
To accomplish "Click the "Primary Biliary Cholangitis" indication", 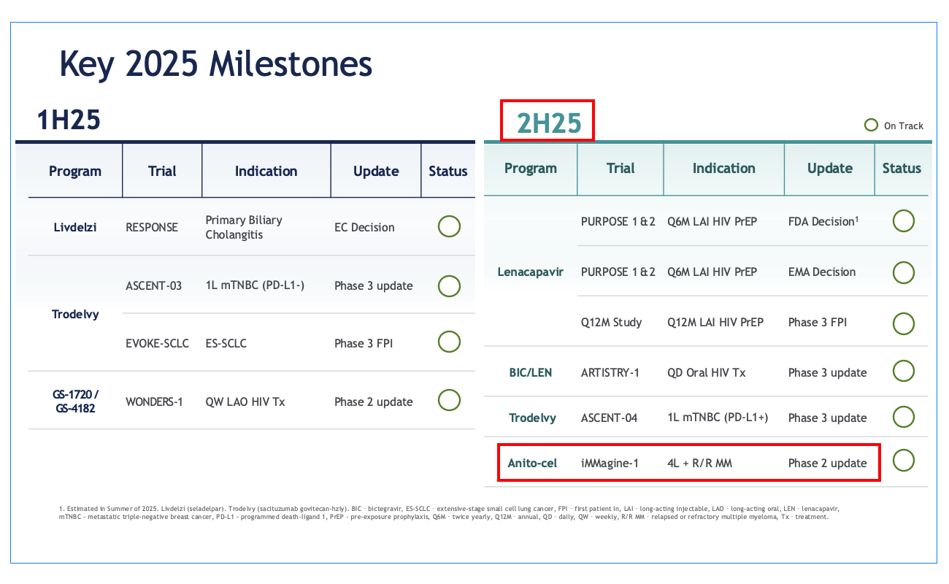I will pyautogui.click(x=244, y=227).
